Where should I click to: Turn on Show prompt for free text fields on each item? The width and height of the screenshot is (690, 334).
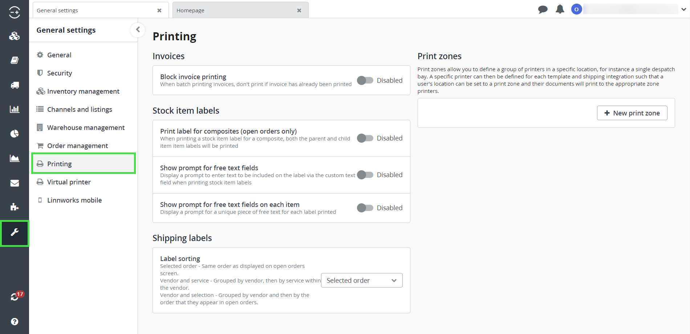coord(365,208)
